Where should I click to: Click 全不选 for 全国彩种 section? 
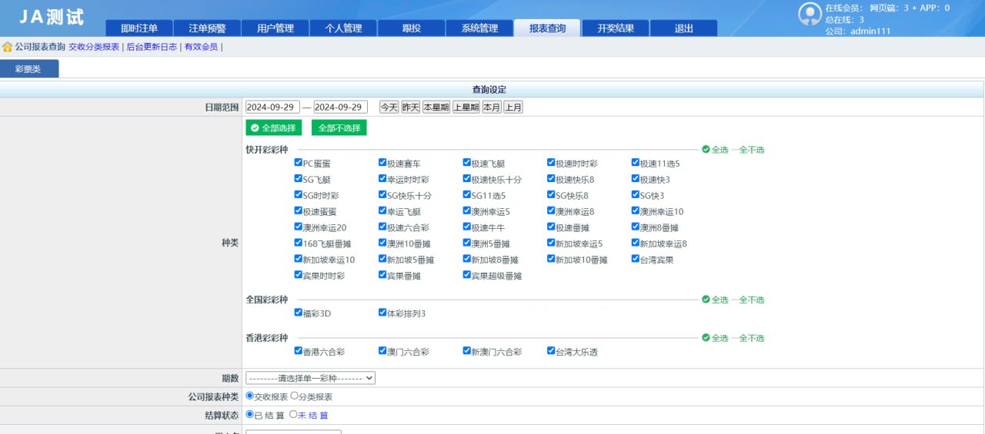[x=750, y=300]
